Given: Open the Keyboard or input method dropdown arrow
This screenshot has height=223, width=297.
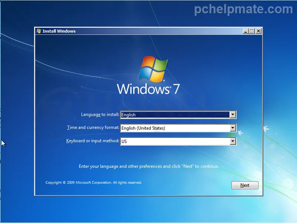Looking at the screenshot, I should pos(233,141).
